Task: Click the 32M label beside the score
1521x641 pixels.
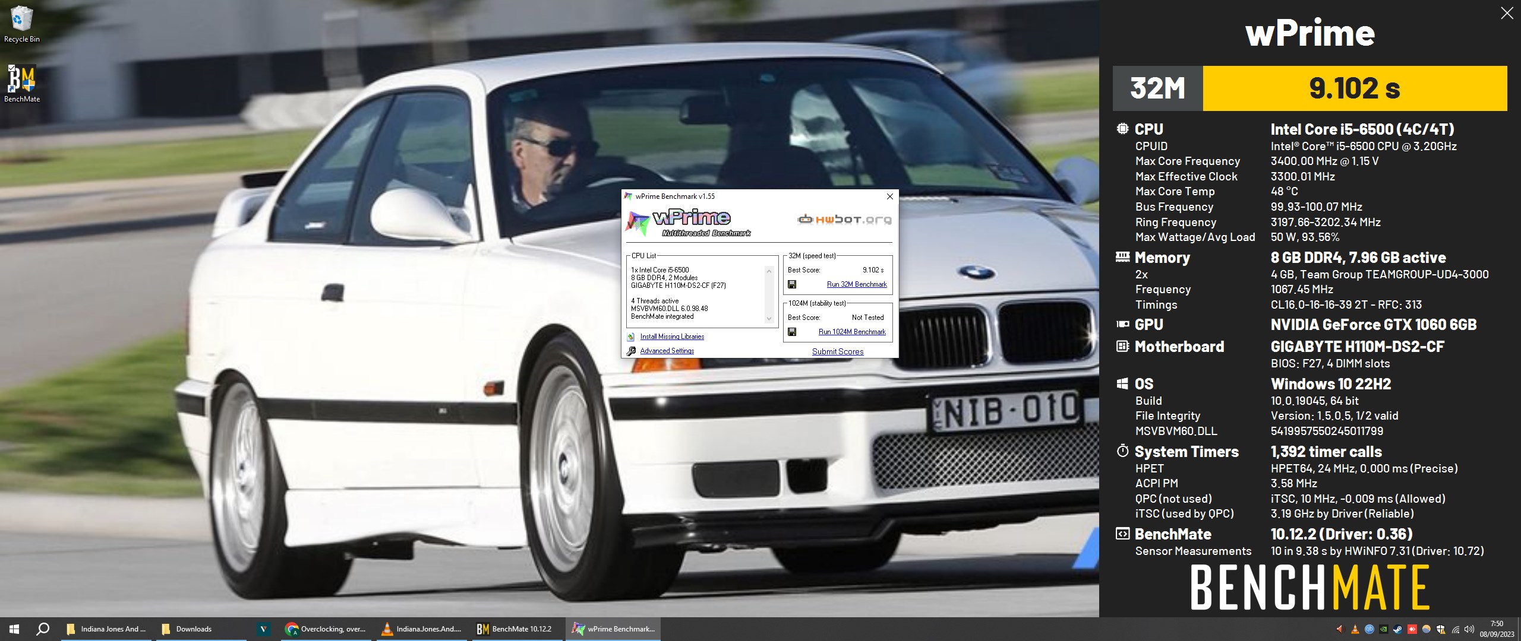Action: click(x=1157, y=88)
